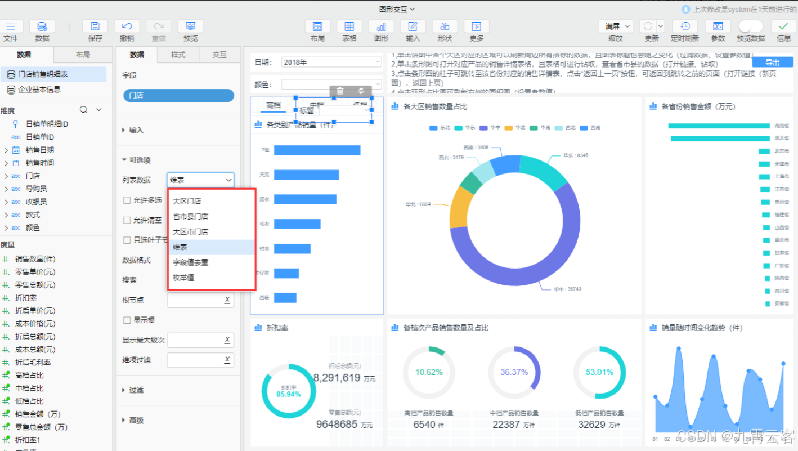Open the chevron beside the dimension search
Screen dimensions: 798x451
tap(99, 110)
